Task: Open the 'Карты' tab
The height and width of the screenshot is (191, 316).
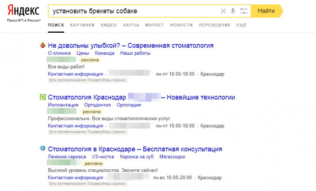Action: pyautogui.click(x=131, y=25)
